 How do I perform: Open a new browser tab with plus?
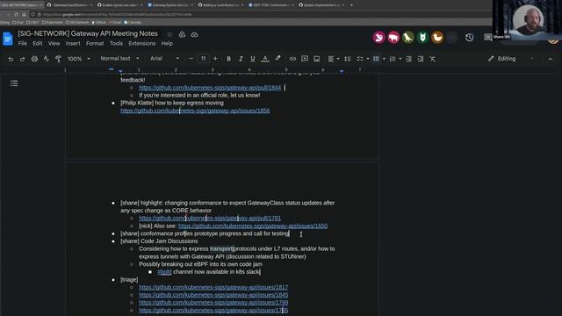pyautogui.click(x=351, y=5)
